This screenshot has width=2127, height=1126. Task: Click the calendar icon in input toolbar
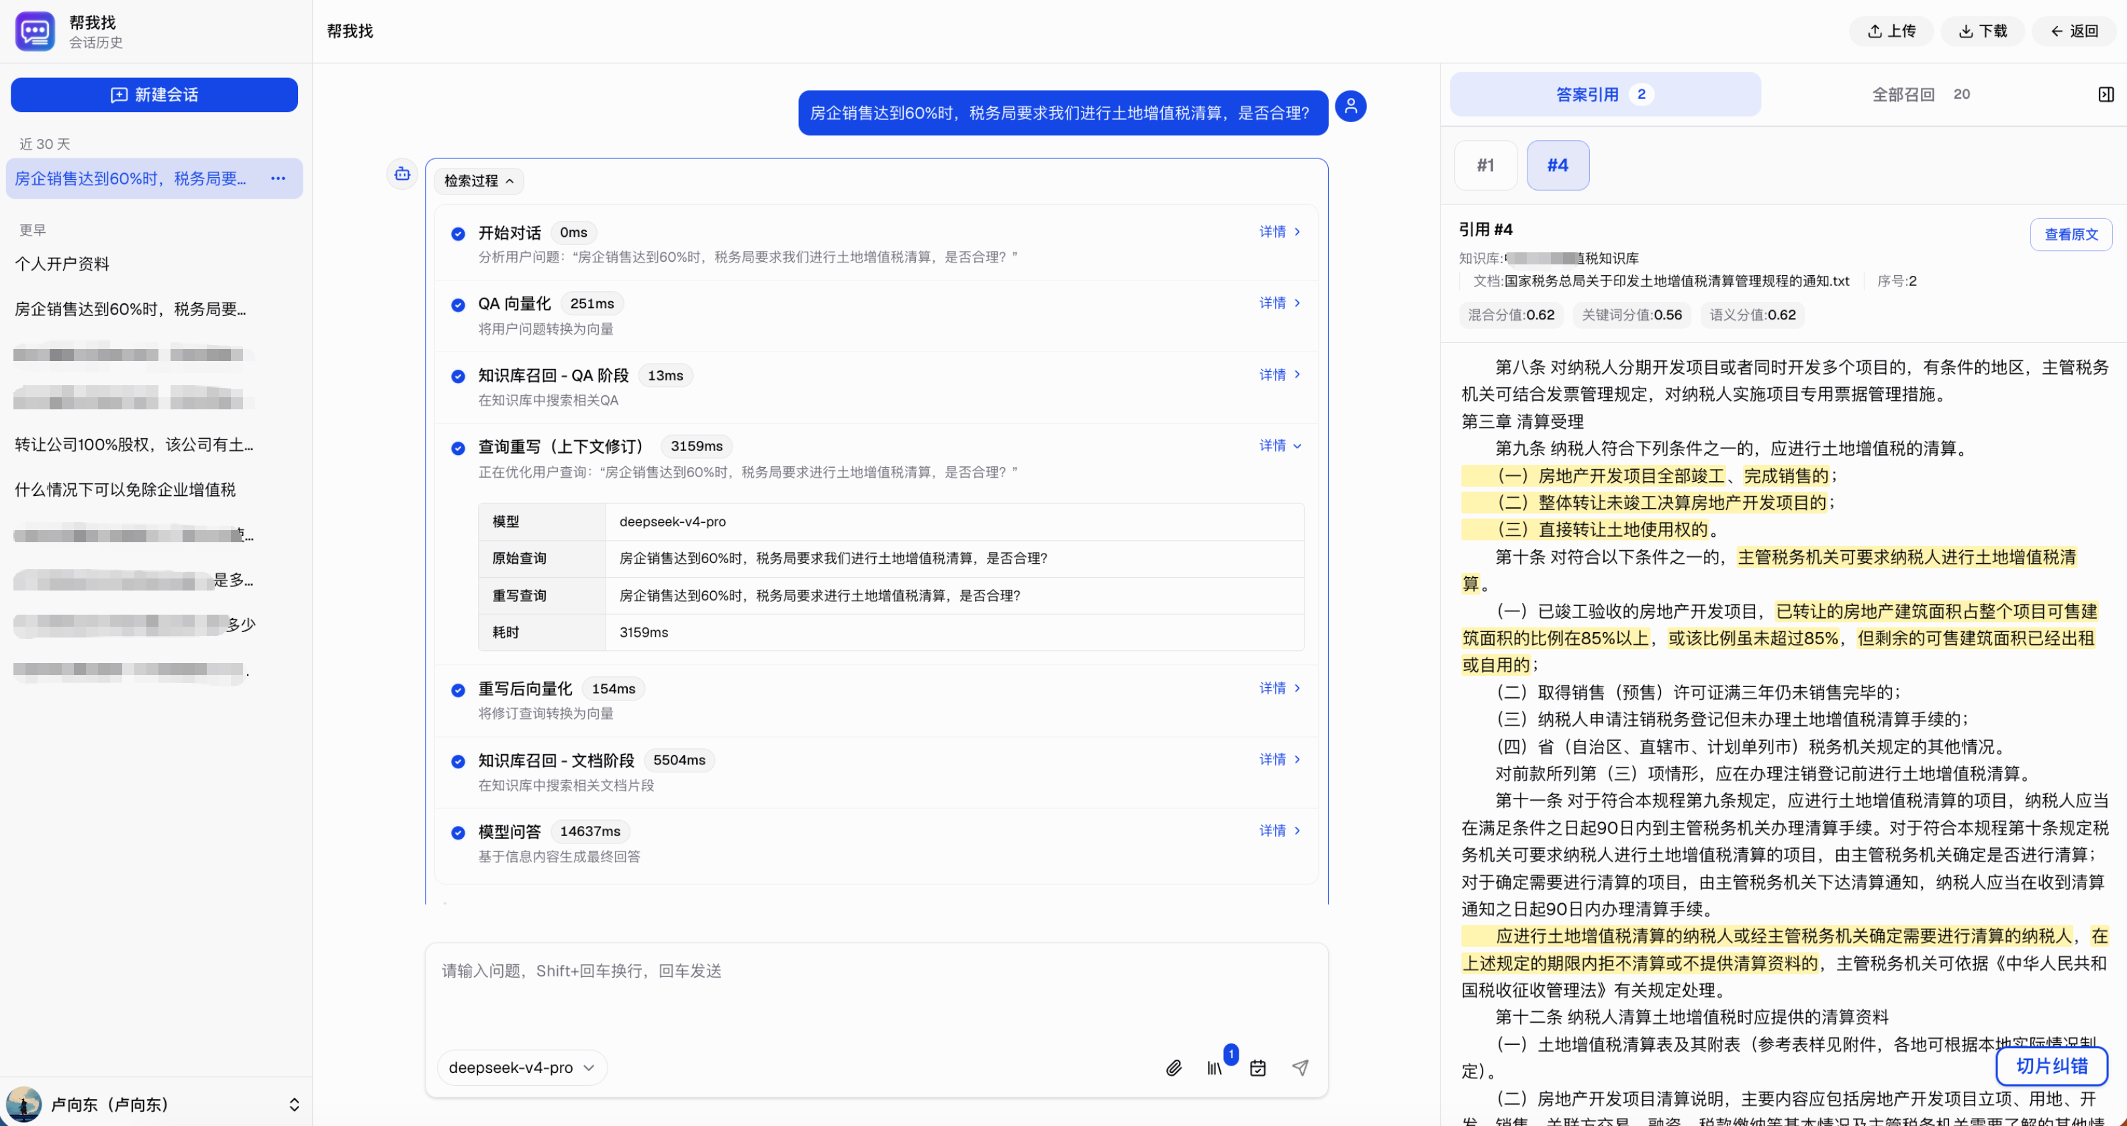point(1258,1068)
